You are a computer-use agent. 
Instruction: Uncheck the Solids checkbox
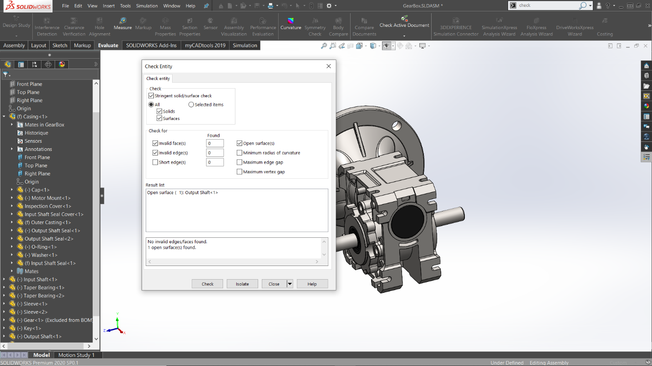click(x=159, y=111)
